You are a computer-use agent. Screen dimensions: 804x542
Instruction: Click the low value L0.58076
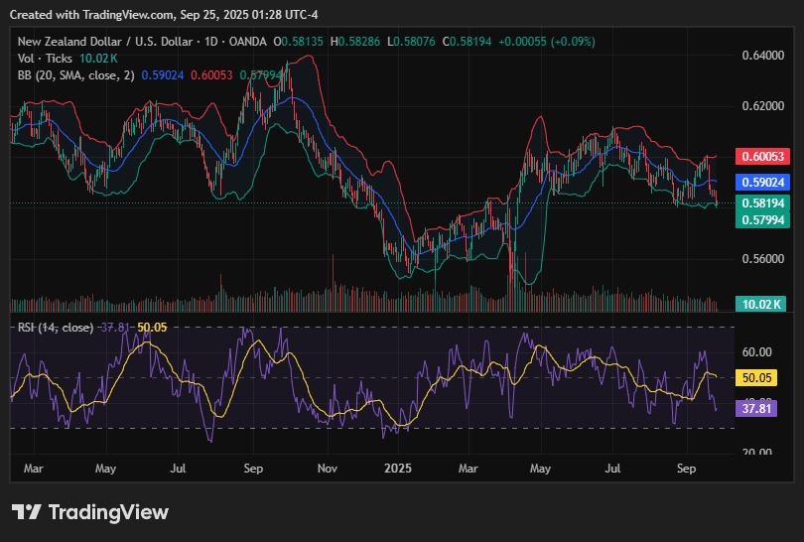[411, 42]
